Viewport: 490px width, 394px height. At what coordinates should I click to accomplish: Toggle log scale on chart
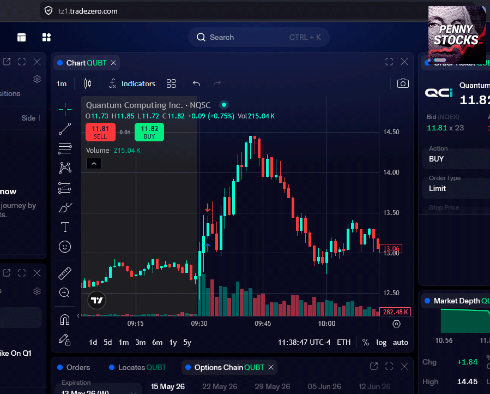click(381, 342)
